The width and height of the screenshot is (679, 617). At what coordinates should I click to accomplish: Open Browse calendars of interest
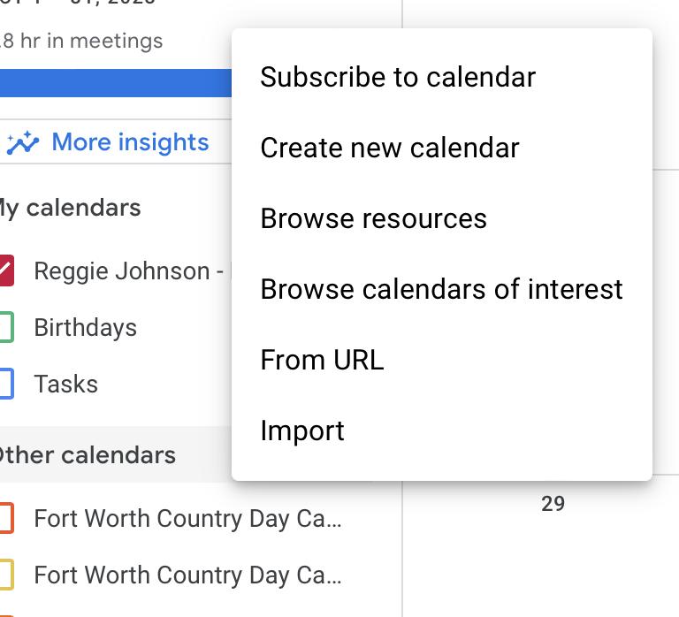click(x=441, y=289)
